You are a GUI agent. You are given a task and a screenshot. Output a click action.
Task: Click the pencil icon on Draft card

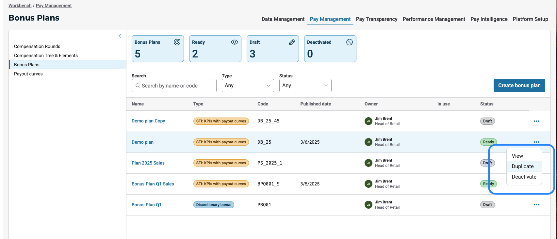(x=292, y=42)
